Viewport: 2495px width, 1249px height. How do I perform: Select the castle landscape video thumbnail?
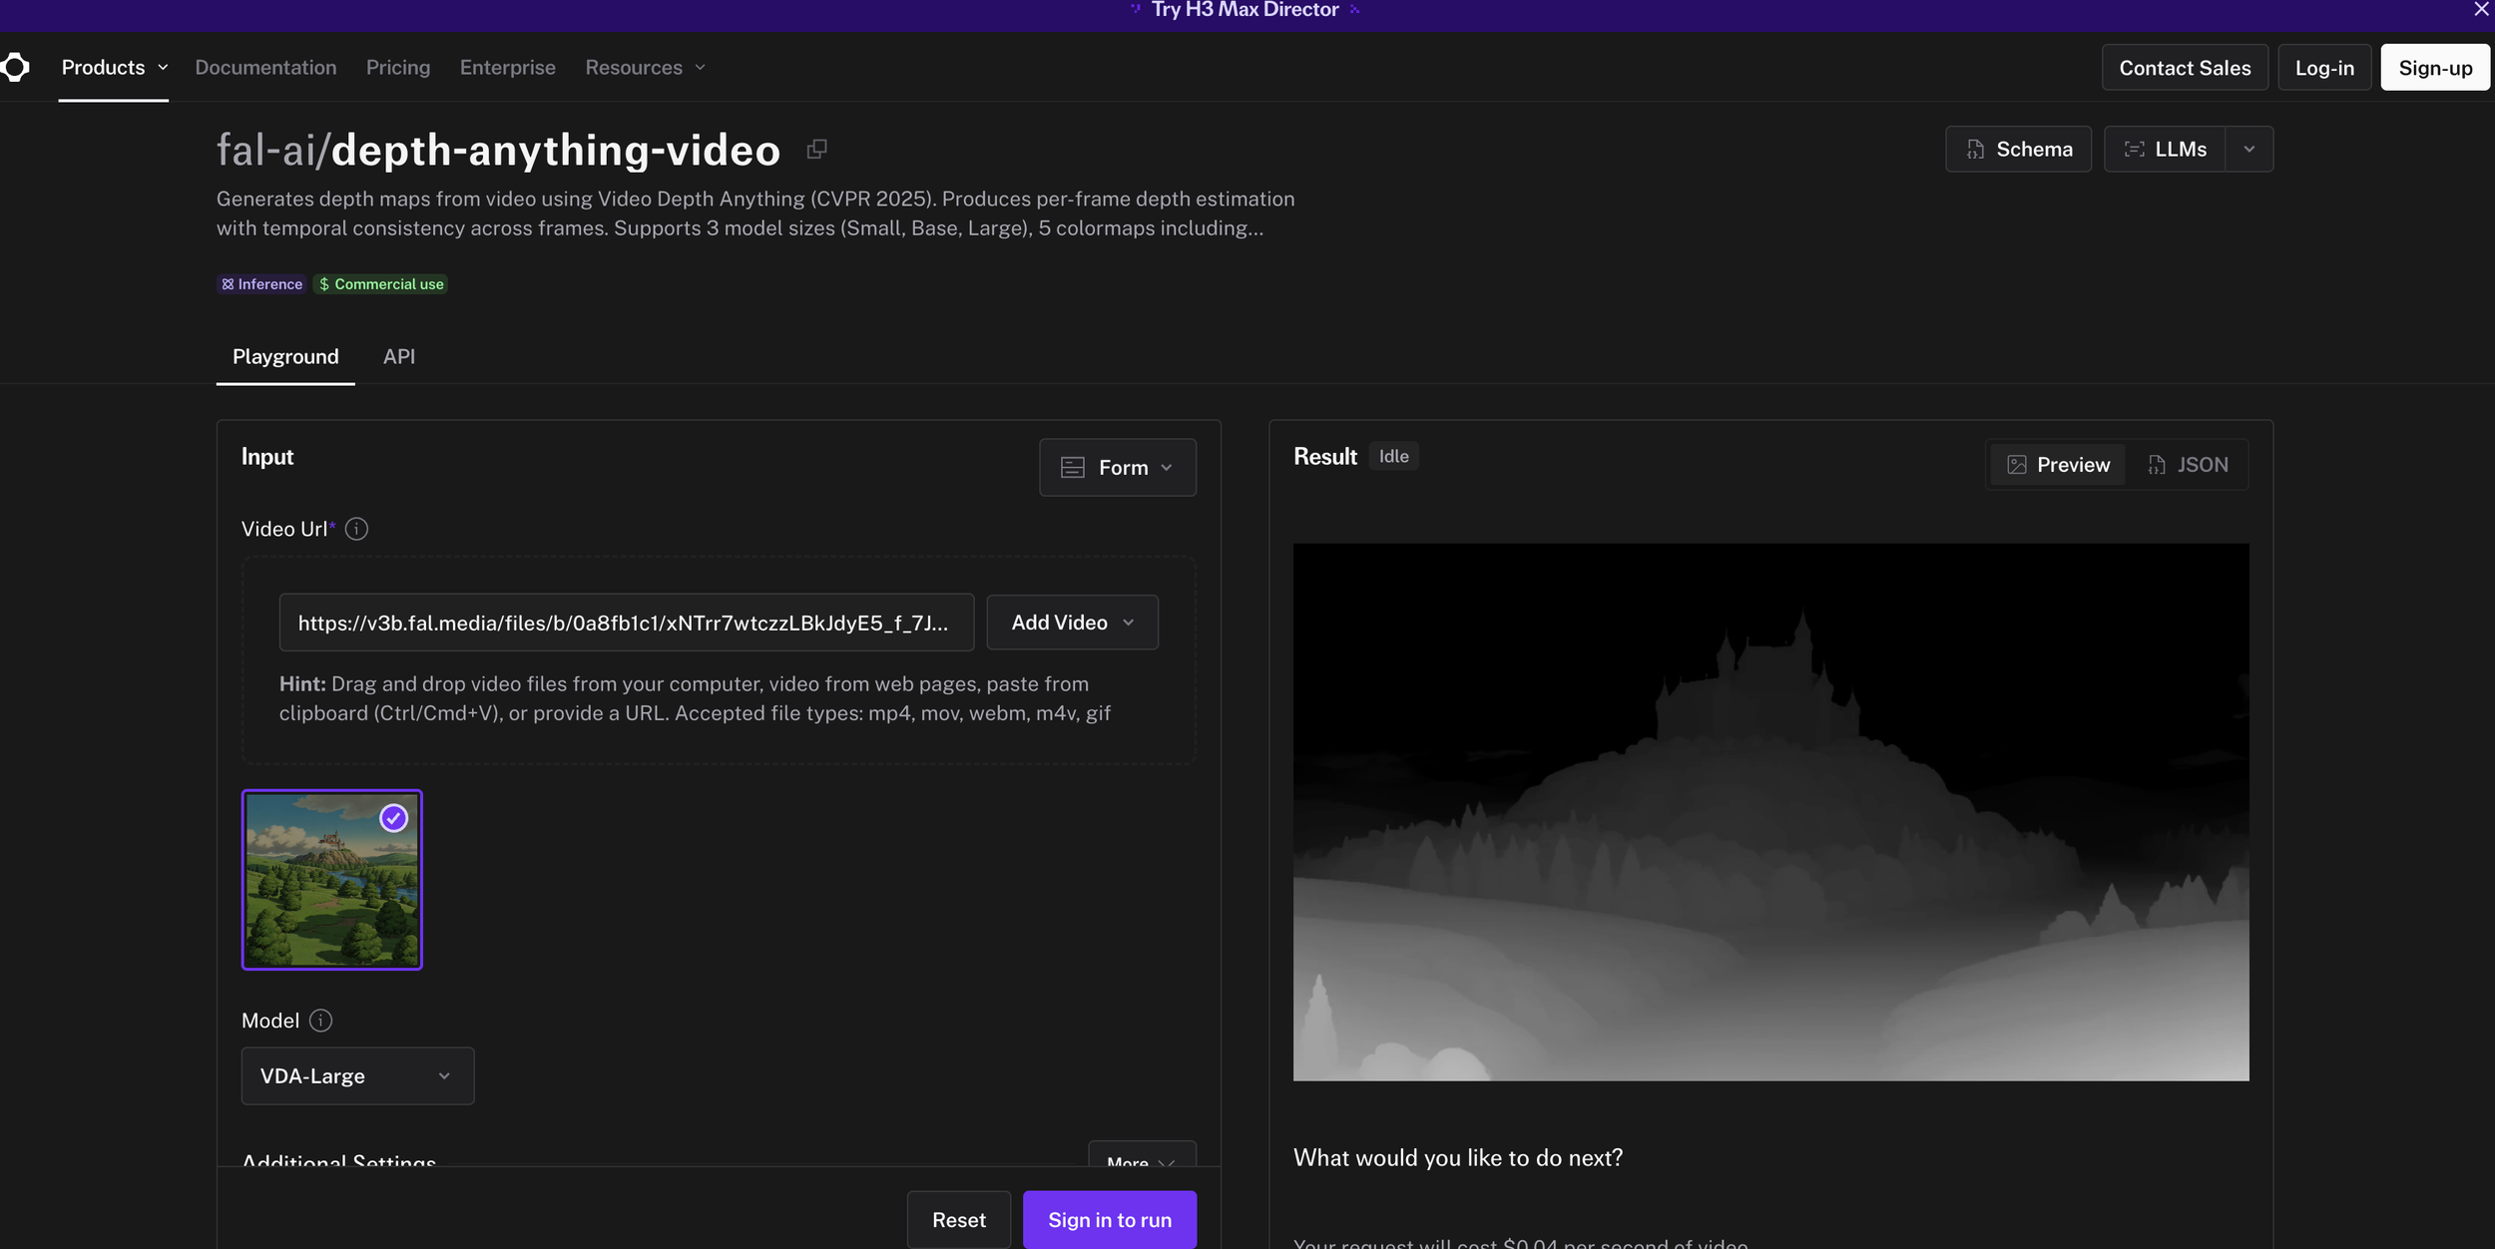332,880
